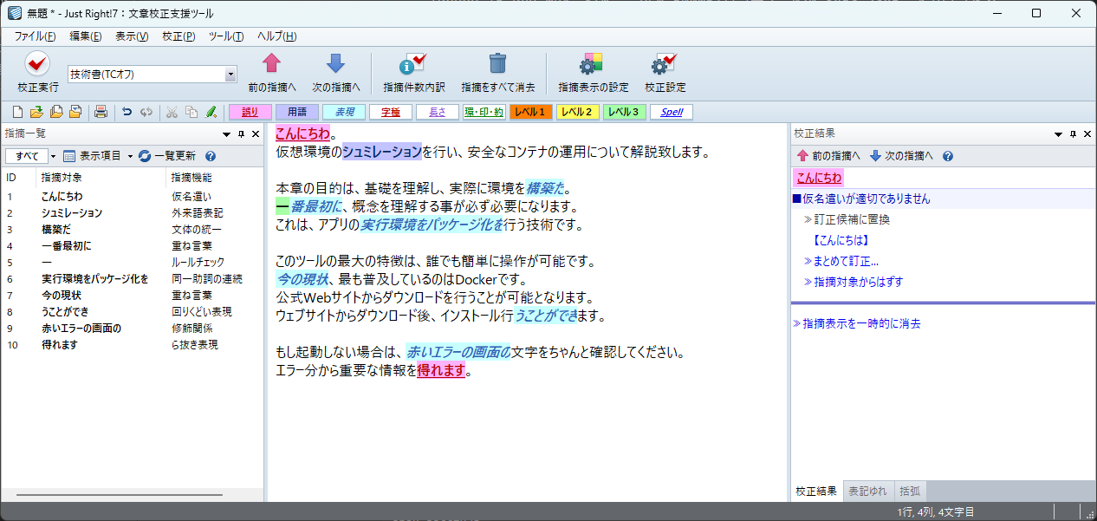1097x521 pixels.
Task: Click the レベル1 orange color label
Action: pyautogui.click(x=530, y=112)
